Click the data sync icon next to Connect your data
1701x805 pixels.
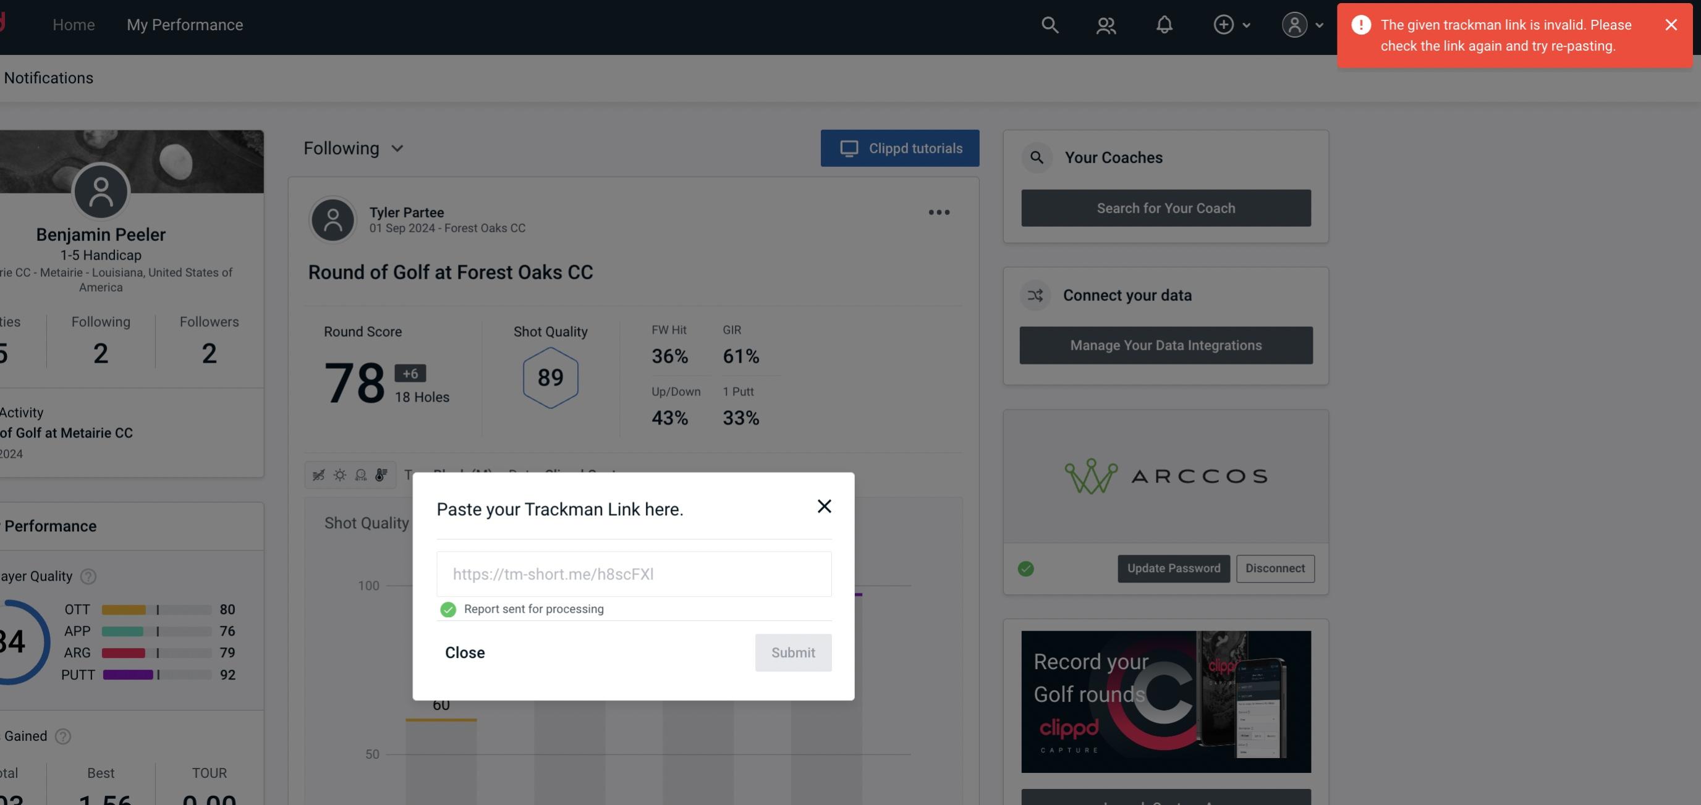1035,295
